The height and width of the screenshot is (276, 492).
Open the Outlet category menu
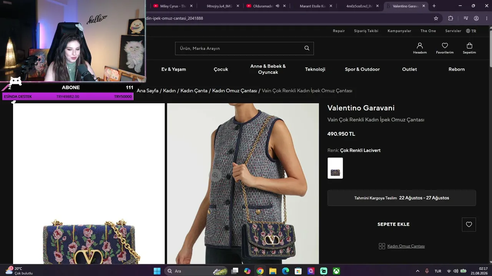[x=409, y=69]
